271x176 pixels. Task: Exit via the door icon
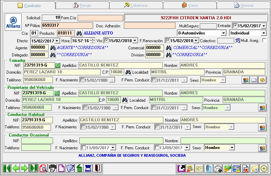point(97,168)
